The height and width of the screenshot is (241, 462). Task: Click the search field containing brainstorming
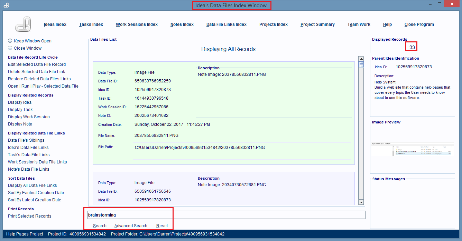tap(226, 215)
